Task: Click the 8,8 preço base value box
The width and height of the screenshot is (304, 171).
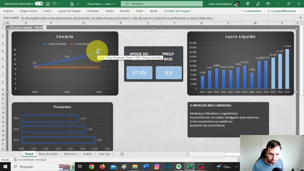Action: click(169, 73)
